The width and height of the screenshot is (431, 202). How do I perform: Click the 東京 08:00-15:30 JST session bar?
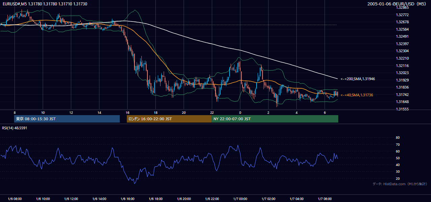[67, 119]
